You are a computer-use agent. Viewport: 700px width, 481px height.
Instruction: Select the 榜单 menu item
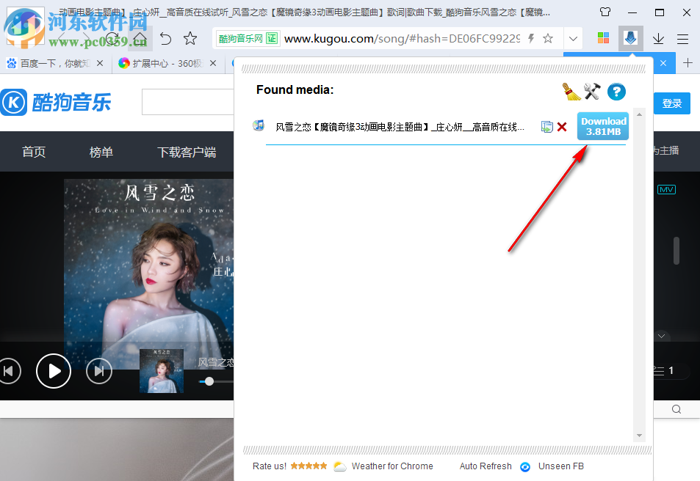click(101, 152)
